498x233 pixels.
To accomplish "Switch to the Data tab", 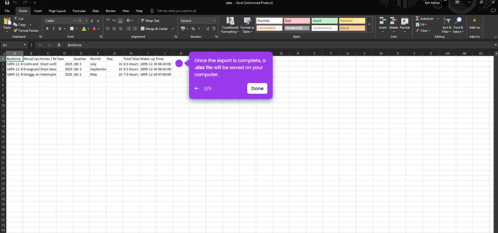I will 96,11.
